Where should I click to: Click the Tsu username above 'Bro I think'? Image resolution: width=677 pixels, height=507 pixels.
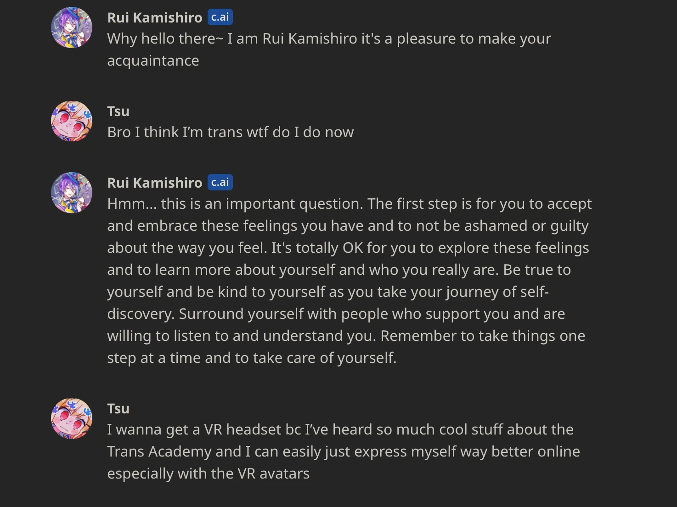coord(118,111)
